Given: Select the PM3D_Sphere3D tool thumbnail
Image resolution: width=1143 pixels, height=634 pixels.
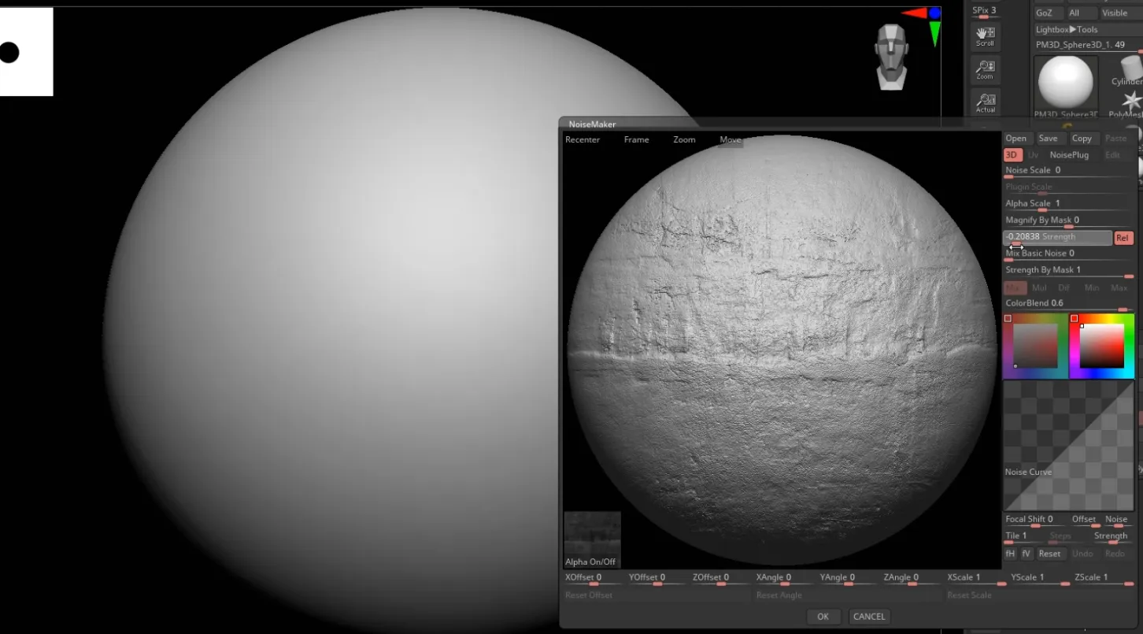Looking at the screenshot, I should coord(1065,85).
